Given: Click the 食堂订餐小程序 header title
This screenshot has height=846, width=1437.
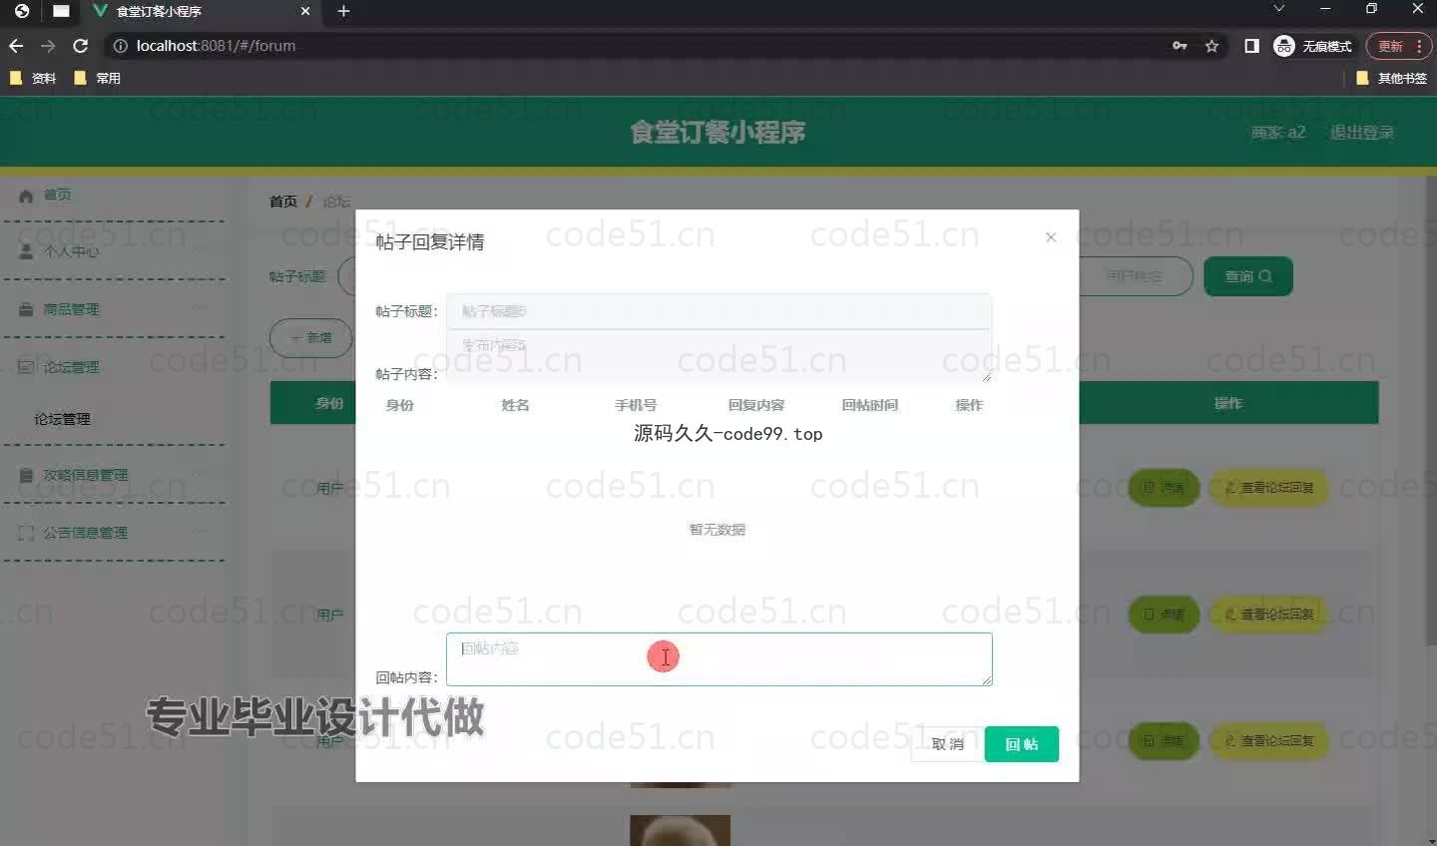Looking at the screenshot, I should coord(718,132).
